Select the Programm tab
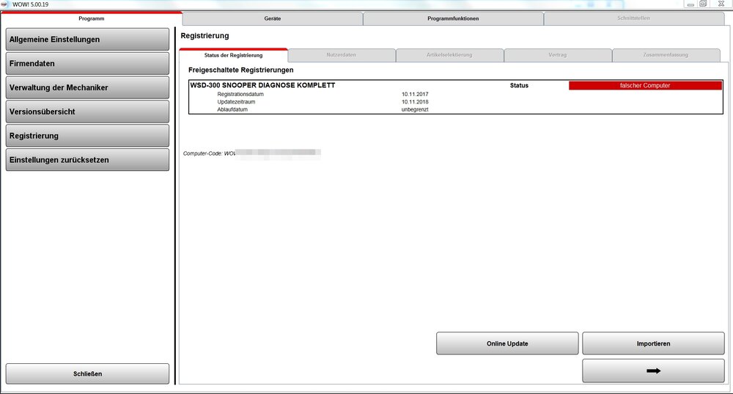Viewport: 733px width, 394px height. [x=91, y=18]
